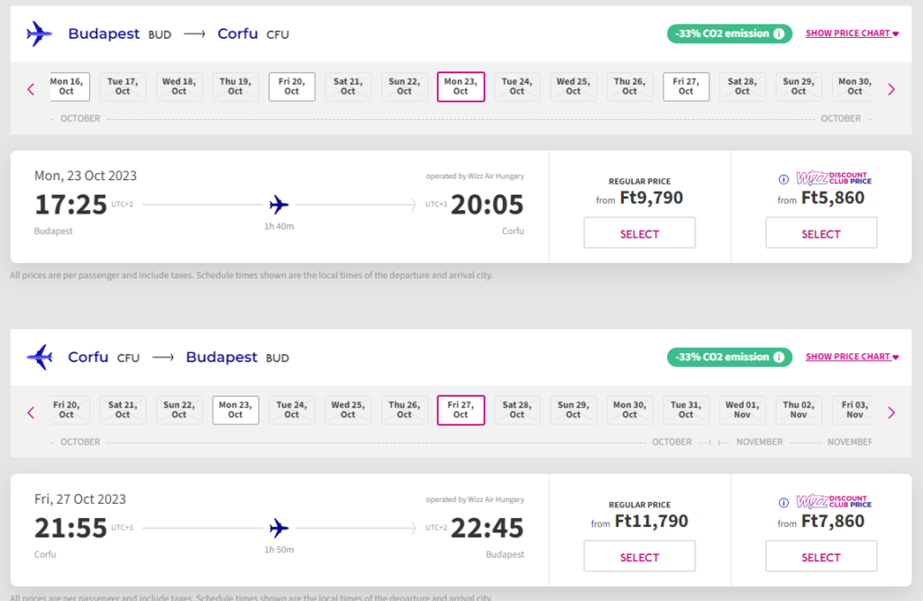Click the airplane icon beside Corfu heading
Screen dimensions: 923x601
point(39,358)
